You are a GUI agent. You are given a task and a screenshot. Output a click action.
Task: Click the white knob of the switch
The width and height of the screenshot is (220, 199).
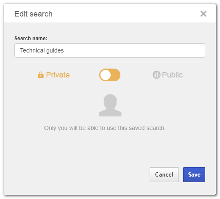click(x=106, y=75)
